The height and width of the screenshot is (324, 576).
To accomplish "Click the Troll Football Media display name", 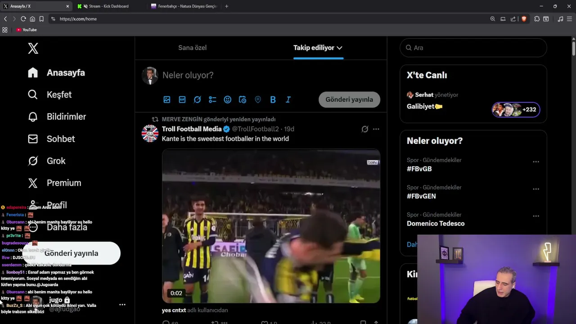I will click(x=192, y=129).
